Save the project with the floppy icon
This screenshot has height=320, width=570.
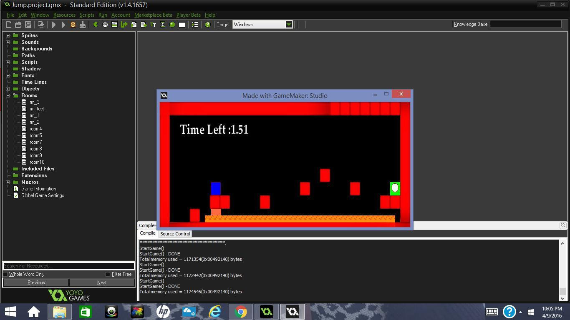coord(28,25)
